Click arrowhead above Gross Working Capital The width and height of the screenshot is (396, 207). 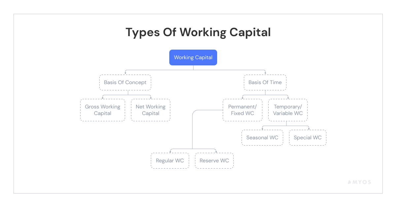tap(103, 98)
